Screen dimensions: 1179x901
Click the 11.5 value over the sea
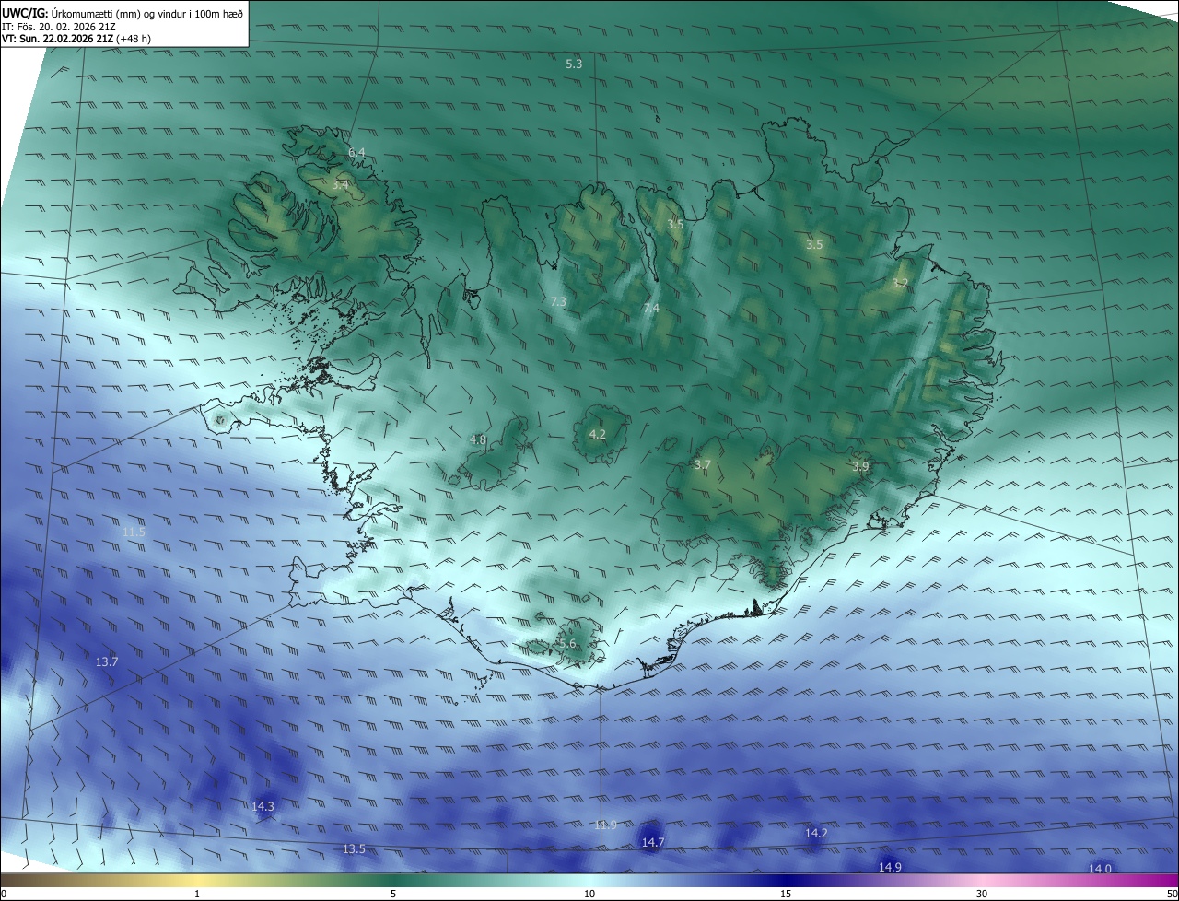134,532
